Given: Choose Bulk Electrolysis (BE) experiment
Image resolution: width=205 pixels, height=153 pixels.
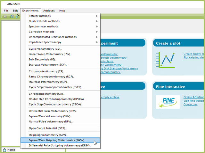Looking at the screenshot, I should click(x=61, y=60).
